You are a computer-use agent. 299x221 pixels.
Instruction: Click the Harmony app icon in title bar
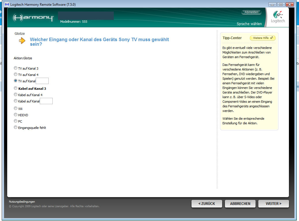7,4
